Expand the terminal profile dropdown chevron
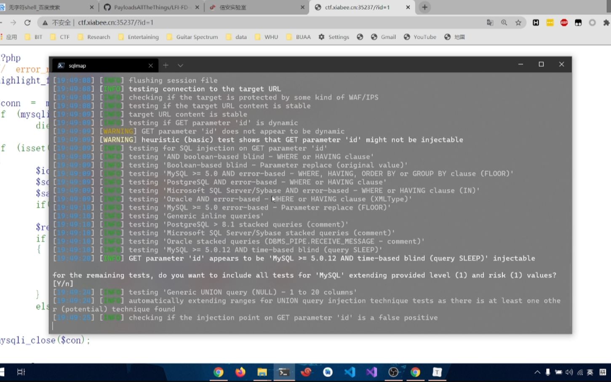Viewport: 611px width, 382px height. point(180,65)
